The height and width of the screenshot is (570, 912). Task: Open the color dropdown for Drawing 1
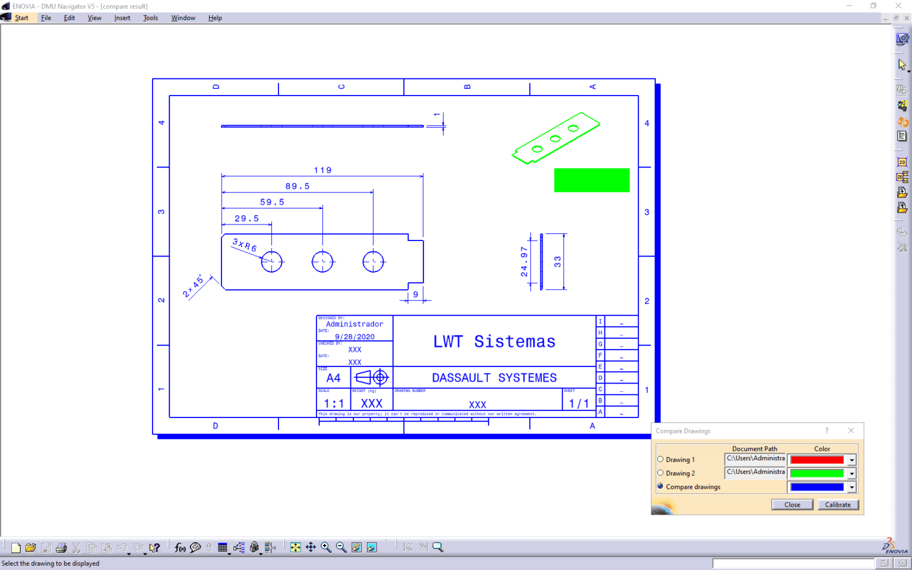(851, 459)
